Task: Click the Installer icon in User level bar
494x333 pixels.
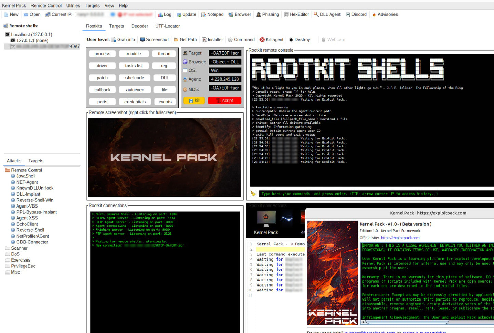Action: coord(204,40)
